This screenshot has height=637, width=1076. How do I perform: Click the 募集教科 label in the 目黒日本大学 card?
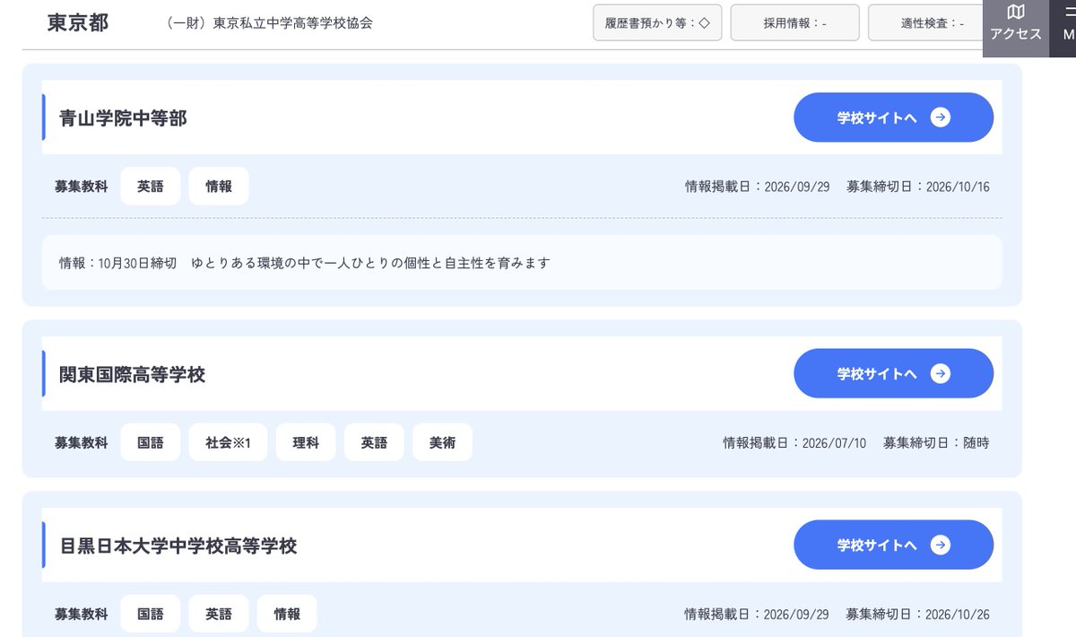[x=81, y=615]
